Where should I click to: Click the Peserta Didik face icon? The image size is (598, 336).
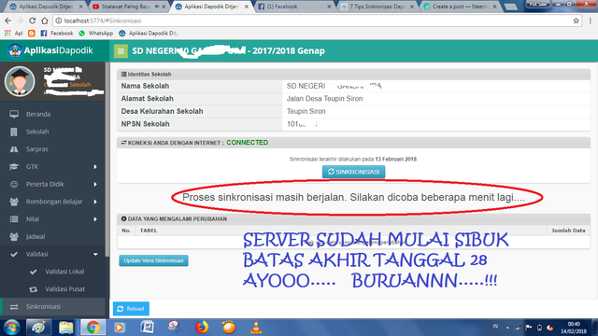[14, 185]
